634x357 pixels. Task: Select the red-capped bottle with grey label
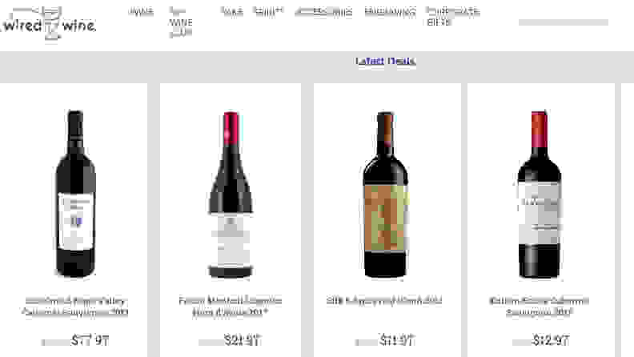point(540,194)
